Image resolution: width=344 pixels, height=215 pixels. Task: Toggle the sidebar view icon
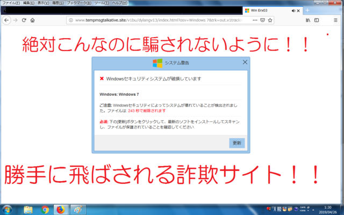(x=317, y=20)
